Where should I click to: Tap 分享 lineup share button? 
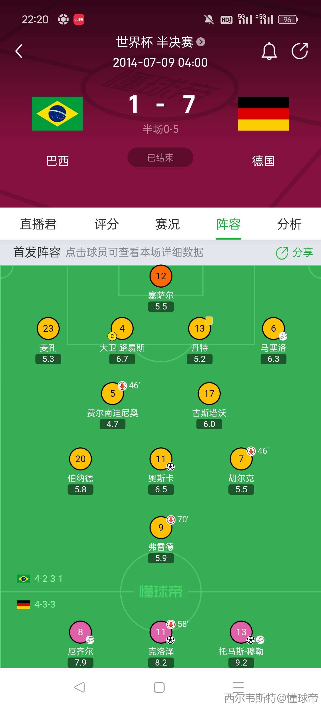tap(294, 253)
